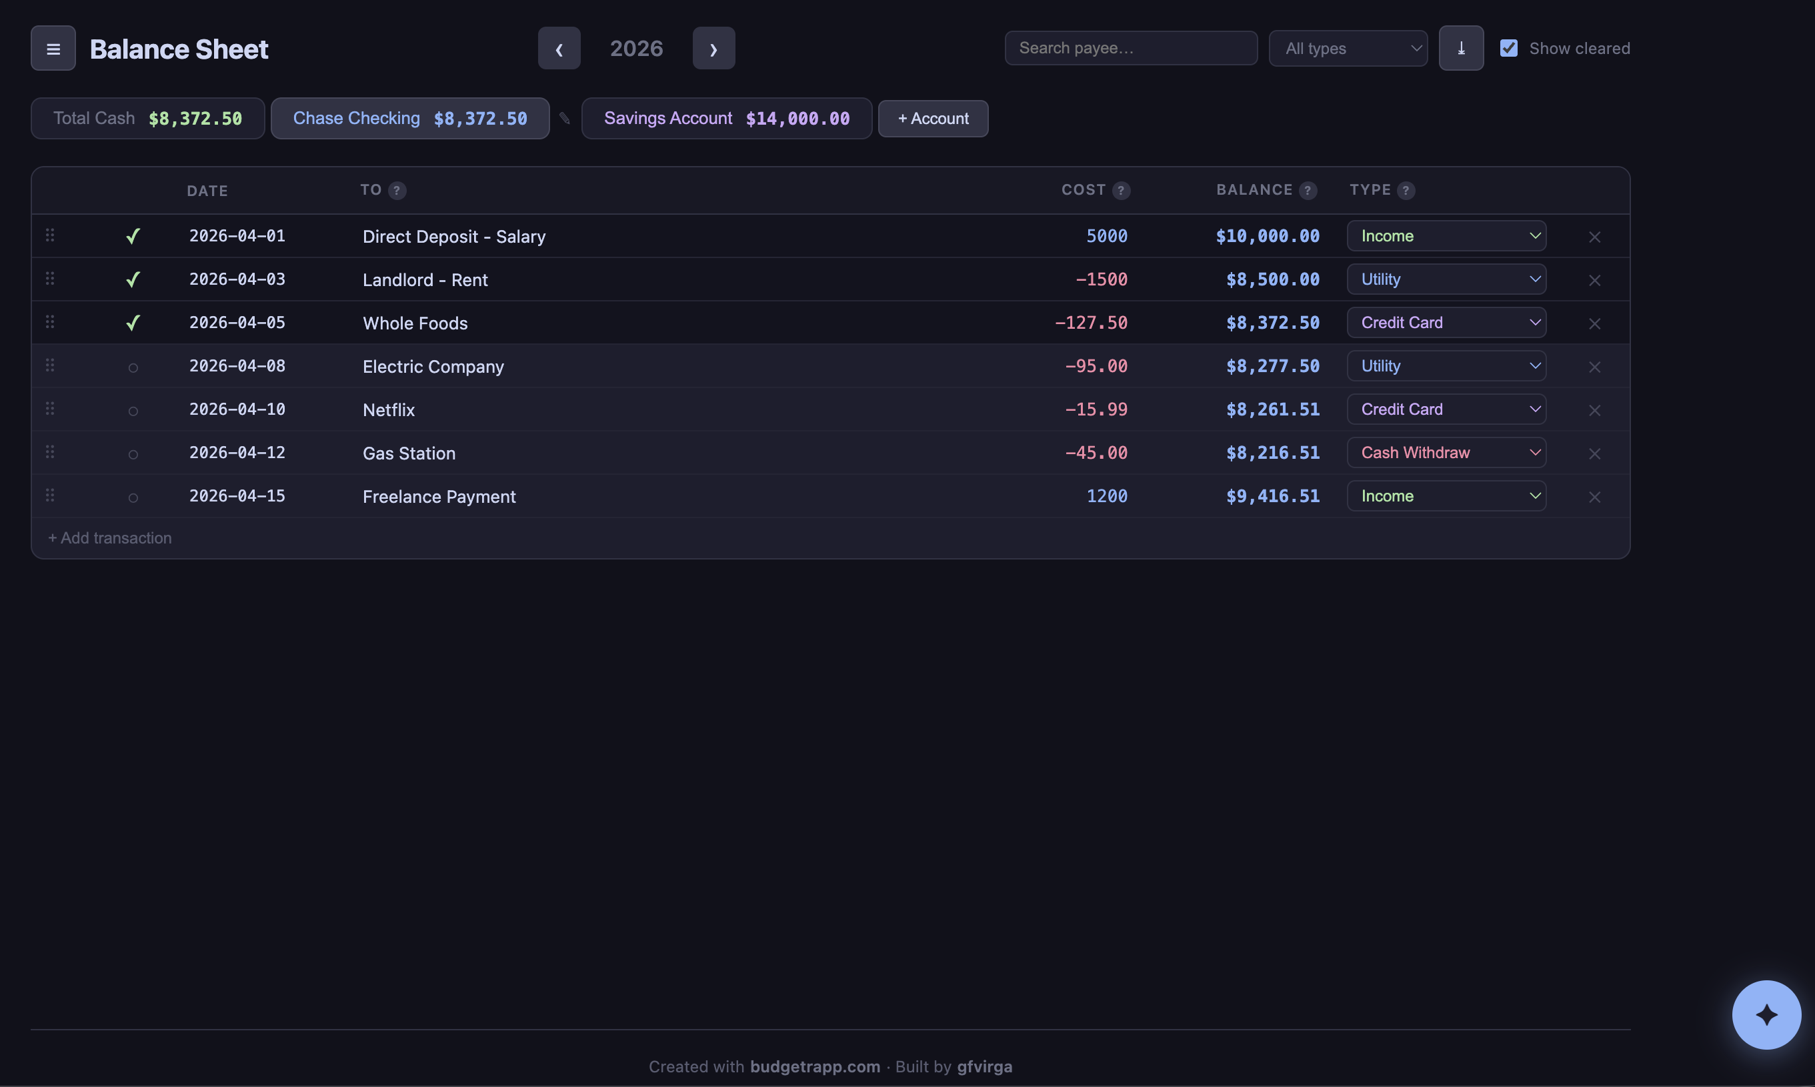Viewport: 1815px width, 1087px height.
Task: Switch to the Savings Account tab
Action: [725, 118]
